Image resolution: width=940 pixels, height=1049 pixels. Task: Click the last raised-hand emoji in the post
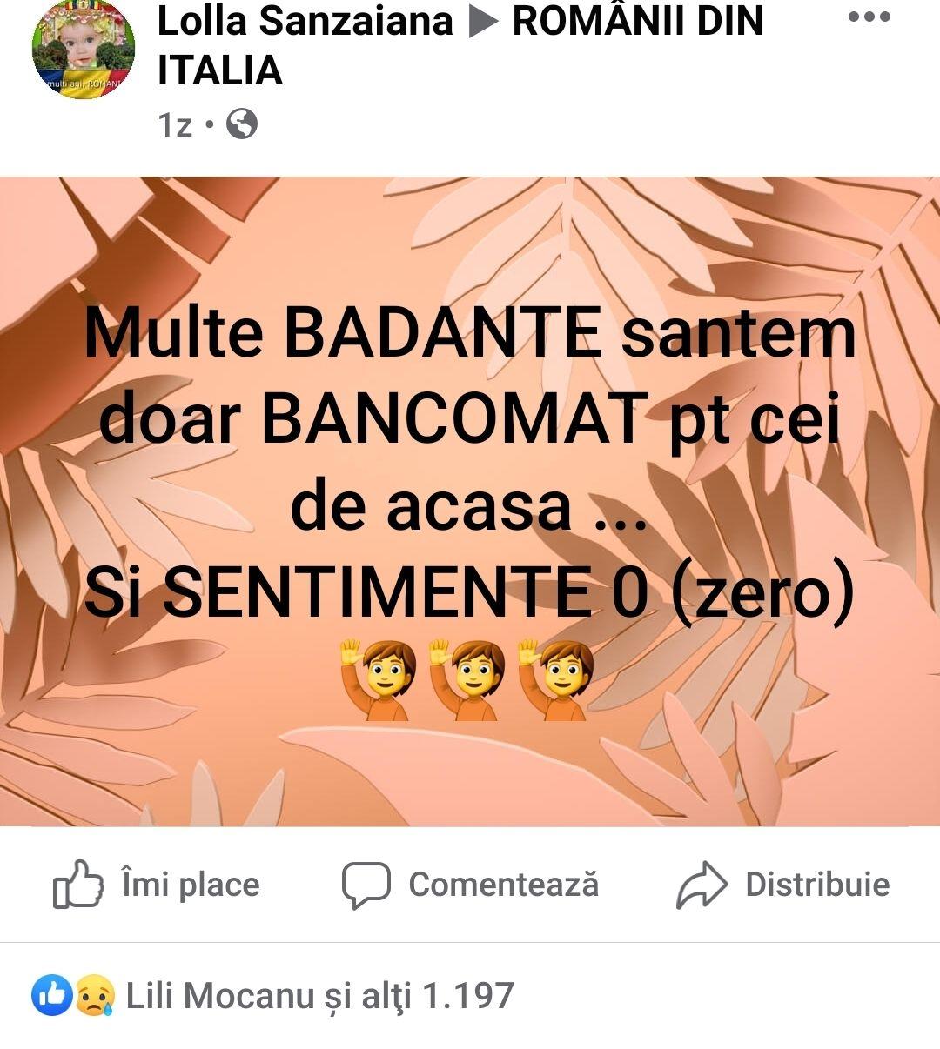click(x=555, y=679)
